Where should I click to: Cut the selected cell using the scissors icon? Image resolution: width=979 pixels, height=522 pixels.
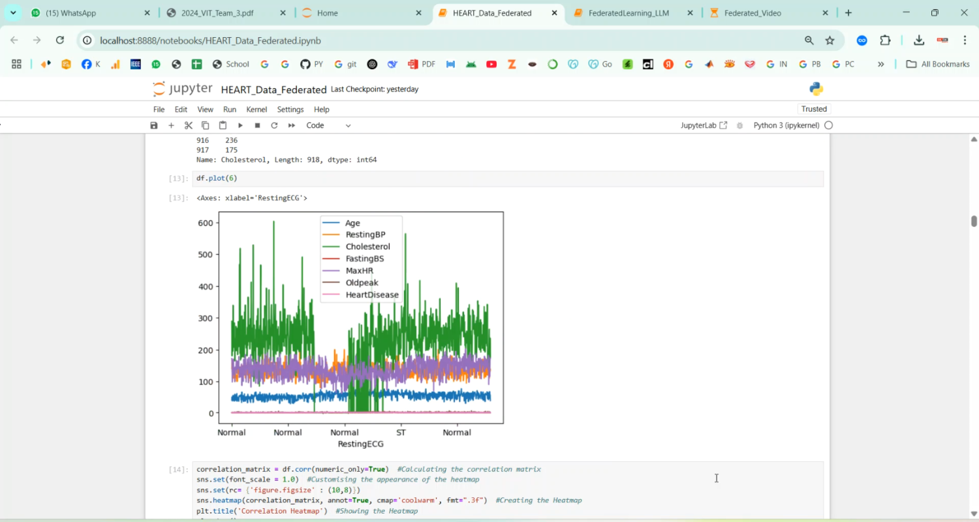click(189, 125)
